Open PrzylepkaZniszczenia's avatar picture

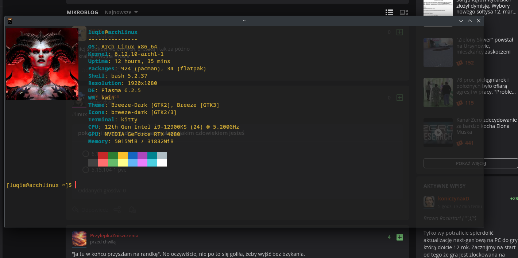[79, 239]
